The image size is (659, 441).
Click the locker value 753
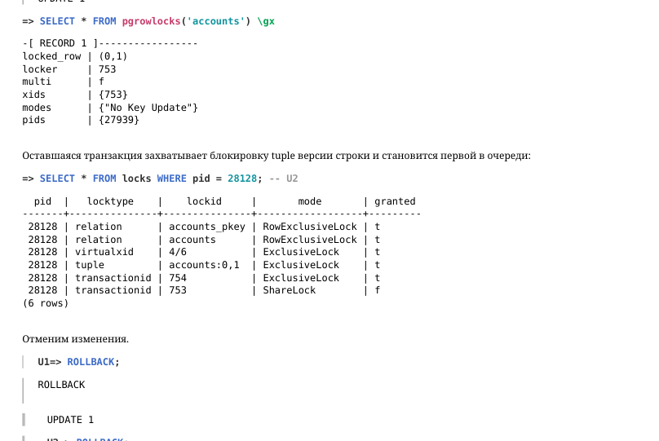point(107,69)
